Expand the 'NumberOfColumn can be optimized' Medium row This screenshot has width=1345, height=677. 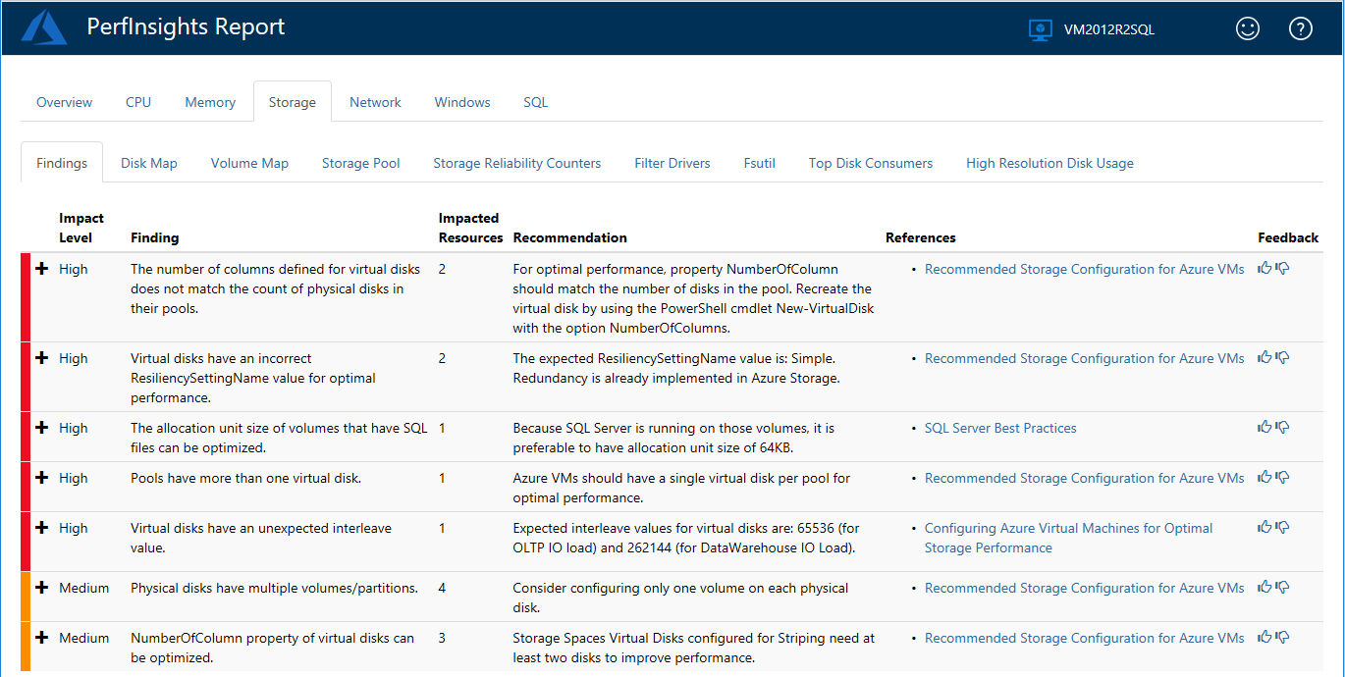(41, 638)
